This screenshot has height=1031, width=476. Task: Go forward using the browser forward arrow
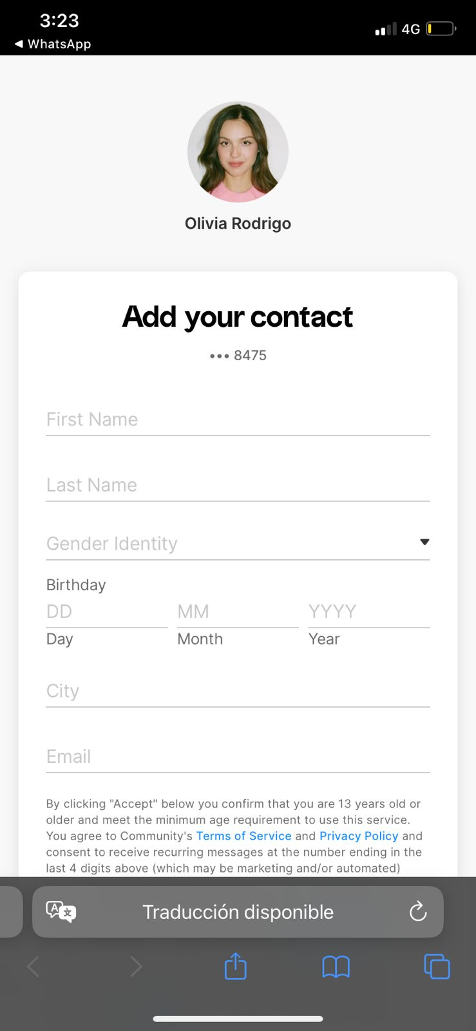[135, 967]
